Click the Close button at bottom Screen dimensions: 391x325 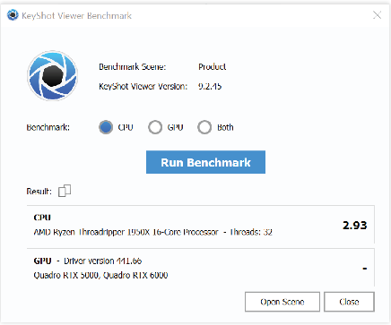(x=349, y=302)
